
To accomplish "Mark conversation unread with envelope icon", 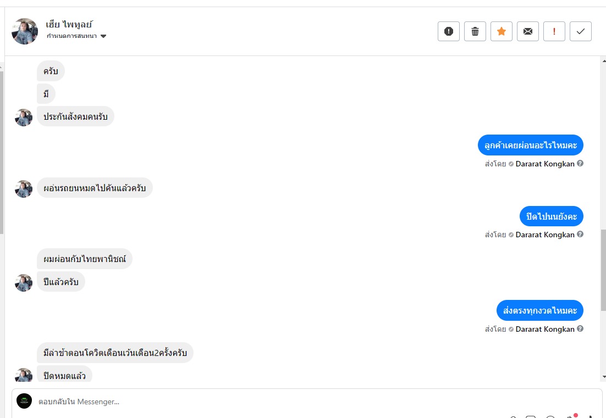I will pyautogui.click(x=527, y=31).
